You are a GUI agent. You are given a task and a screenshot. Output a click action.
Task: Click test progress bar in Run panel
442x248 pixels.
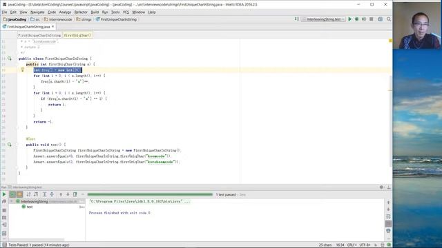tap(150, 194)
